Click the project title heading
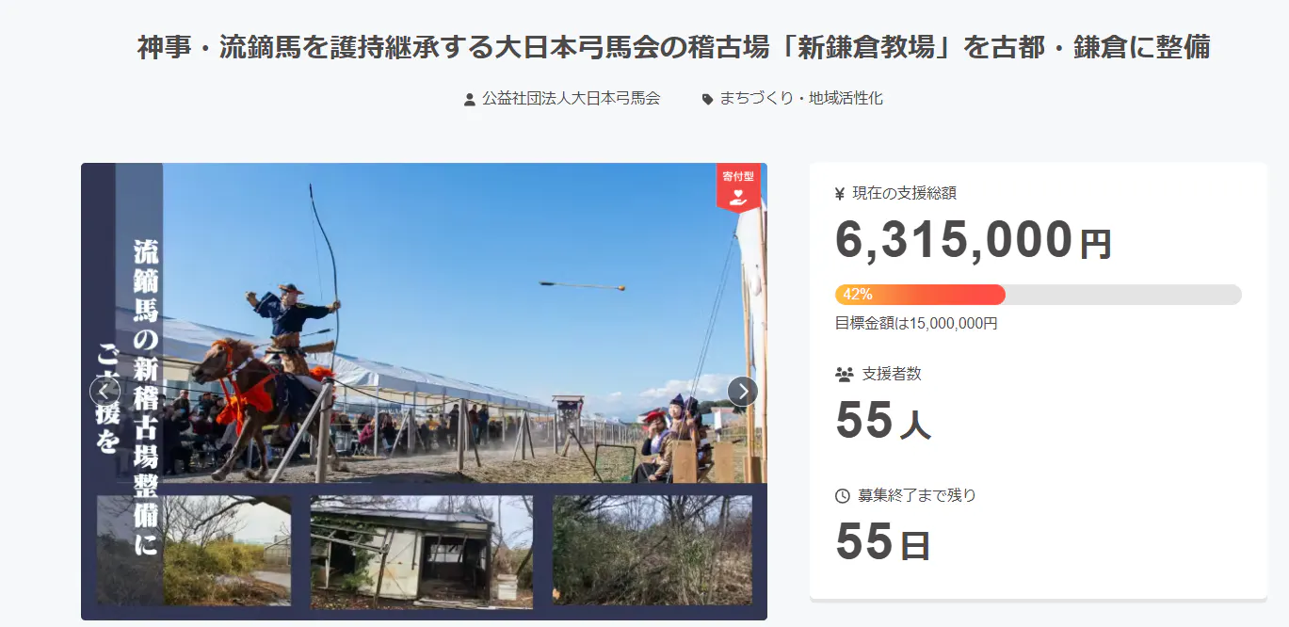Viewport: 1289px width, 627px height. coord(674,47)
